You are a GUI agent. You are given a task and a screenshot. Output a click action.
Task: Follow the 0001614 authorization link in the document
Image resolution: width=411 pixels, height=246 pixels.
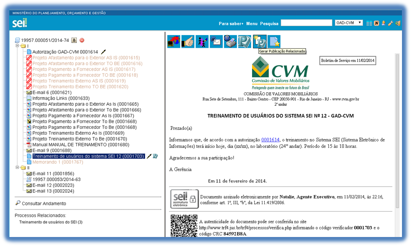(x=270, y=140)
